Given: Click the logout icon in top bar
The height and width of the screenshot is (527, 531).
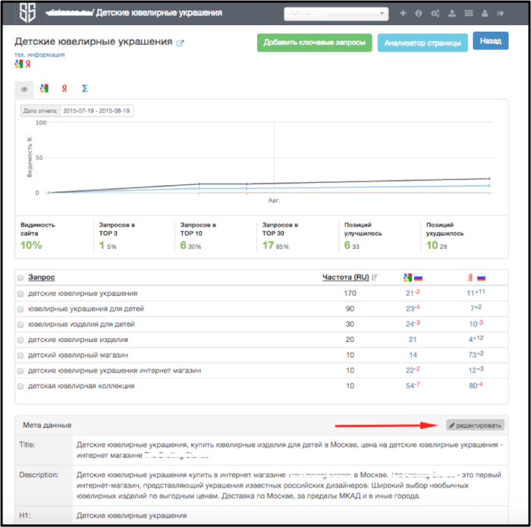Looking at the screenshot, I should pos(501,13).
